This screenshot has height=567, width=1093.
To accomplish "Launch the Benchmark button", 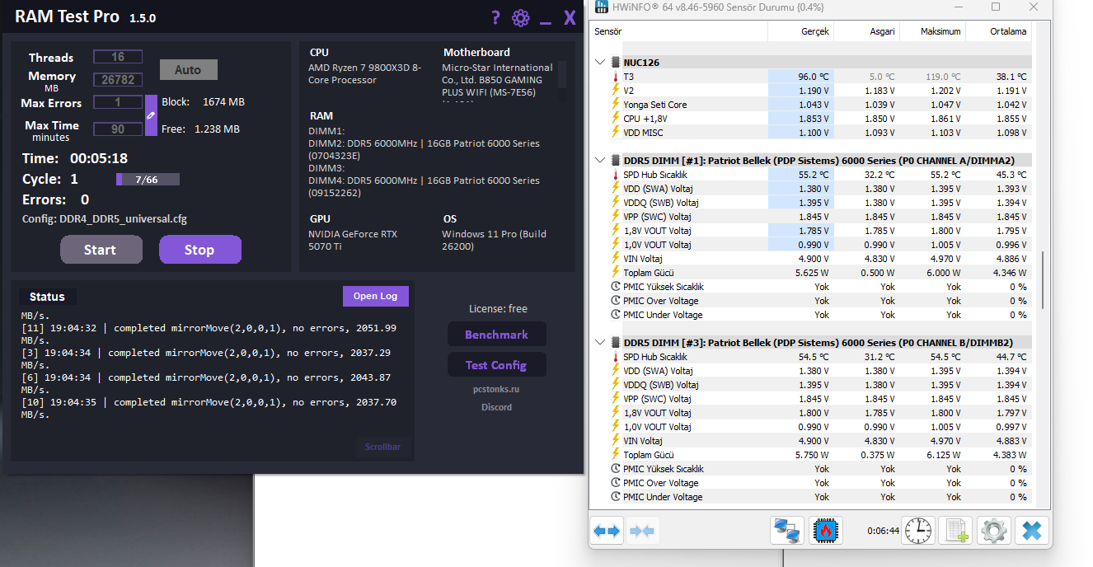I will click(x=496, y=335).
